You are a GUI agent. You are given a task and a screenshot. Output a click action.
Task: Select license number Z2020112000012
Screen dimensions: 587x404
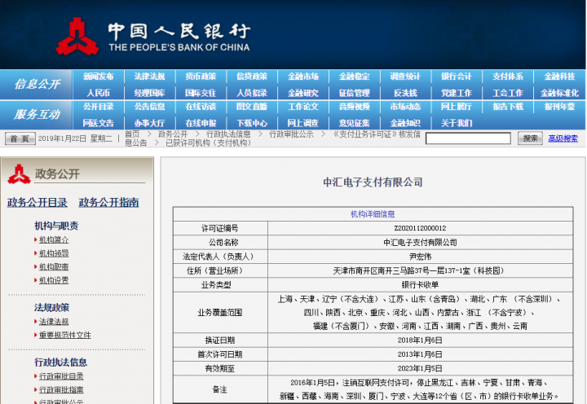pyautogui.click(x=420, y=228)
